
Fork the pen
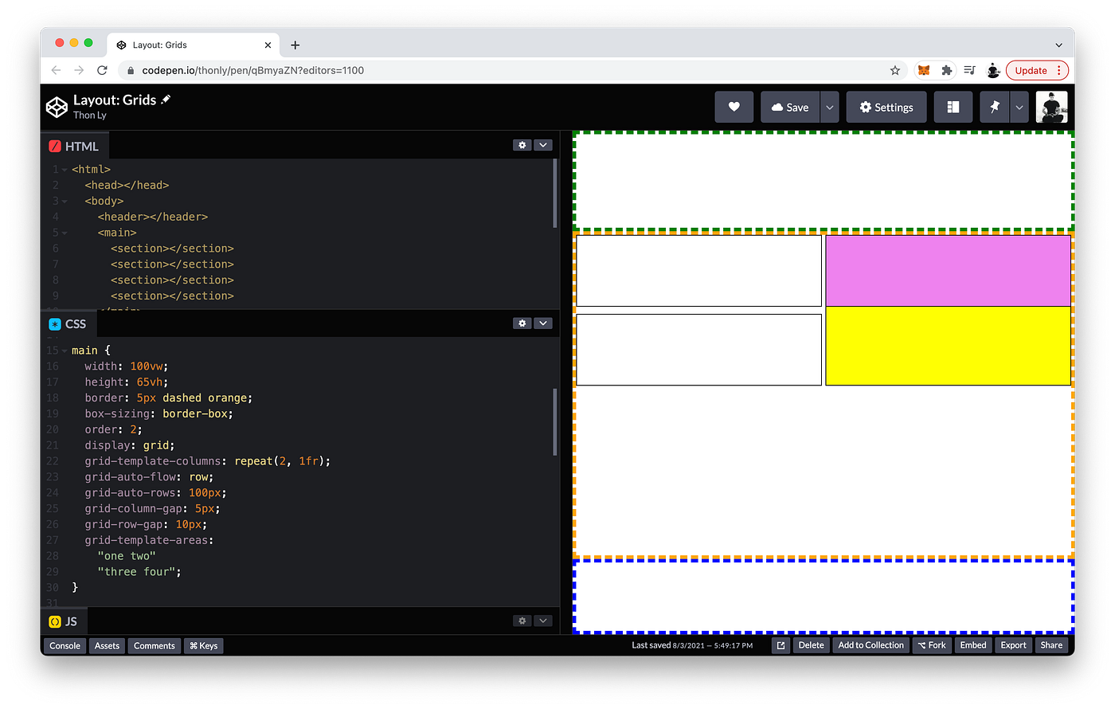point(932,645)
